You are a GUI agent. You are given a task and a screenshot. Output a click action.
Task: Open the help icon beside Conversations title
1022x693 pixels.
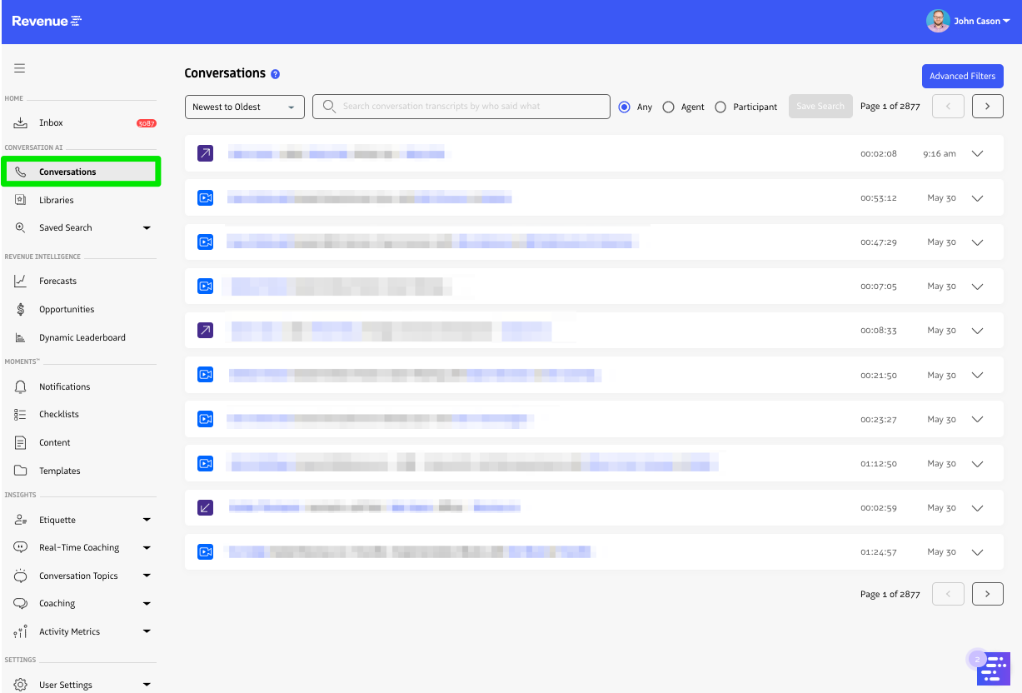[x=276, y=74]
